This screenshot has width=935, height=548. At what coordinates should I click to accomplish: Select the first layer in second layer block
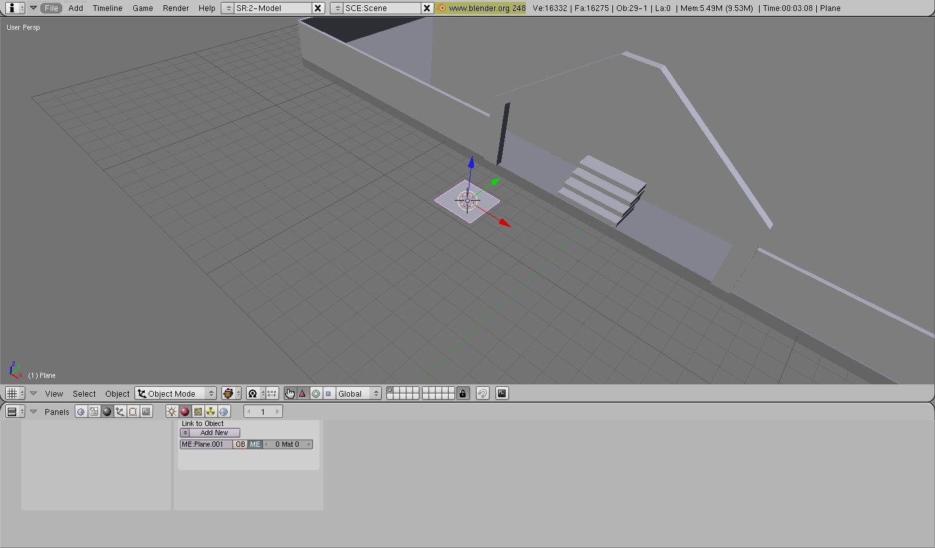(x=425, y=390)
